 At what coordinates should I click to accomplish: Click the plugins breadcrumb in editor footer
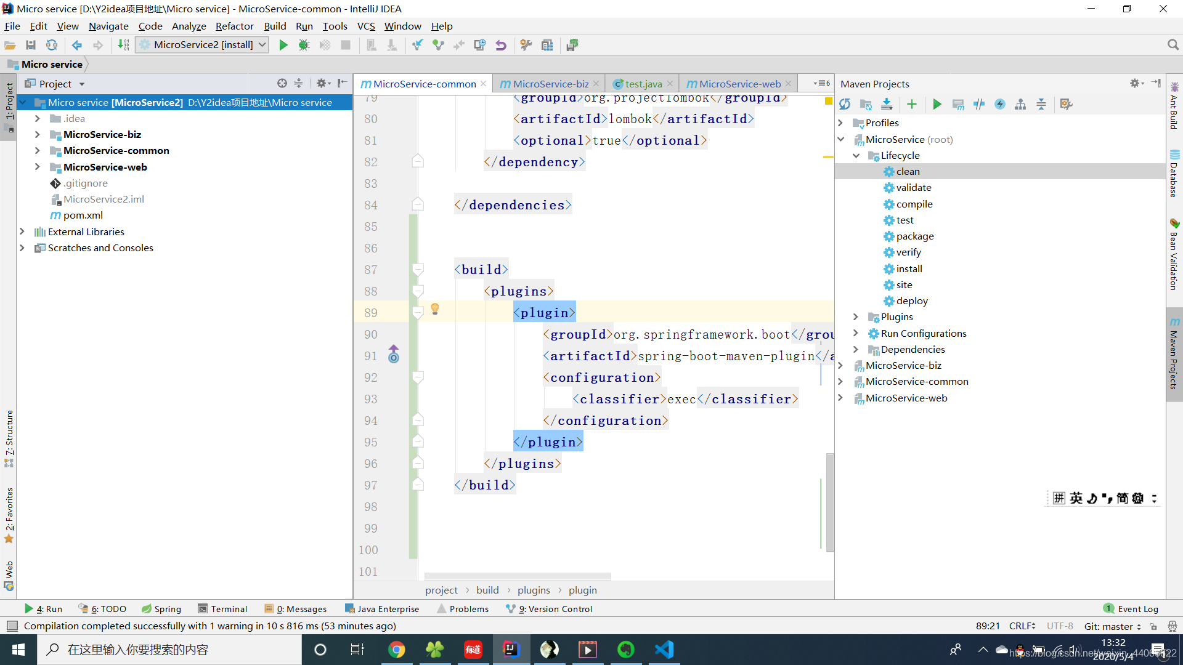[534, 590]
